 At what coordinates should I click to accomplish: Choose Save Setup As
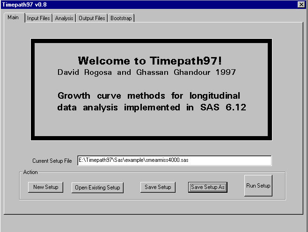click(208, 187)
